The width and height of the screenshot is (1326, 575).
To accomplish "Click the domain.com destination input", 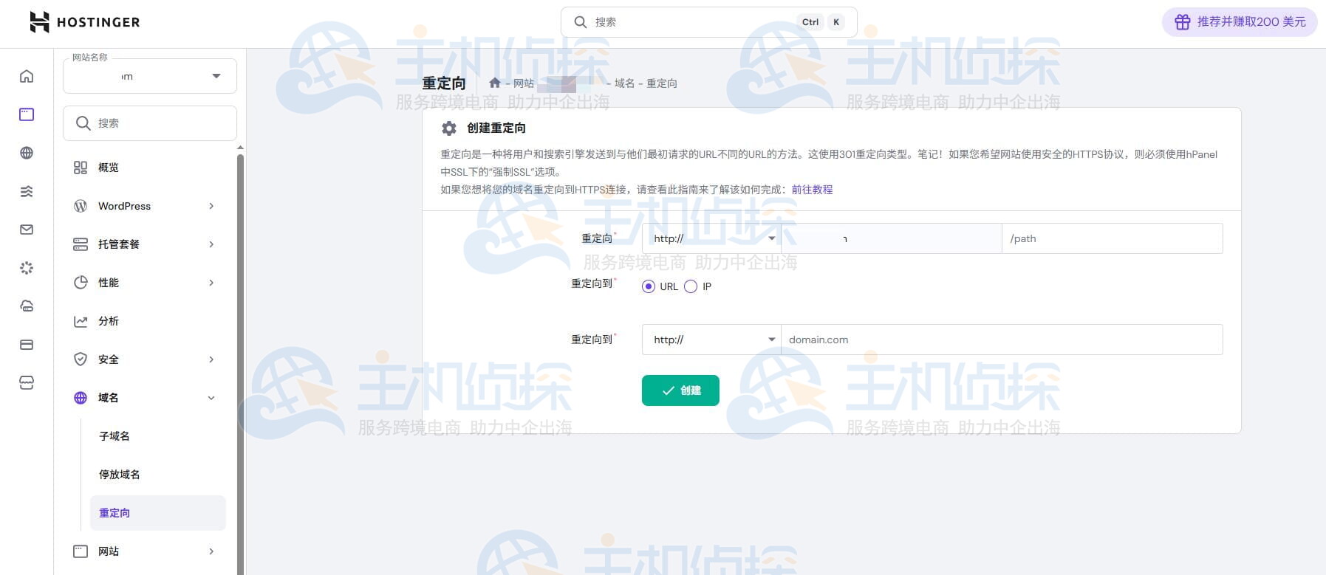I will point(1002,340).
